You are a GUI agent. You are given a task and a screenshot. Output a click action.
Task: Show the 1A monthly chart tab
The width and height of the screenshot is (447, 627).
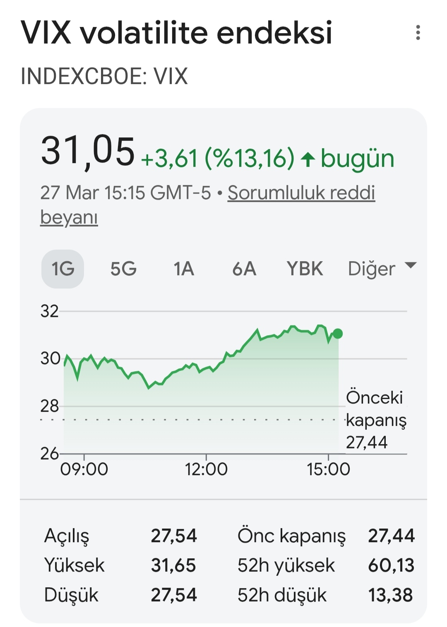[183, 269]
